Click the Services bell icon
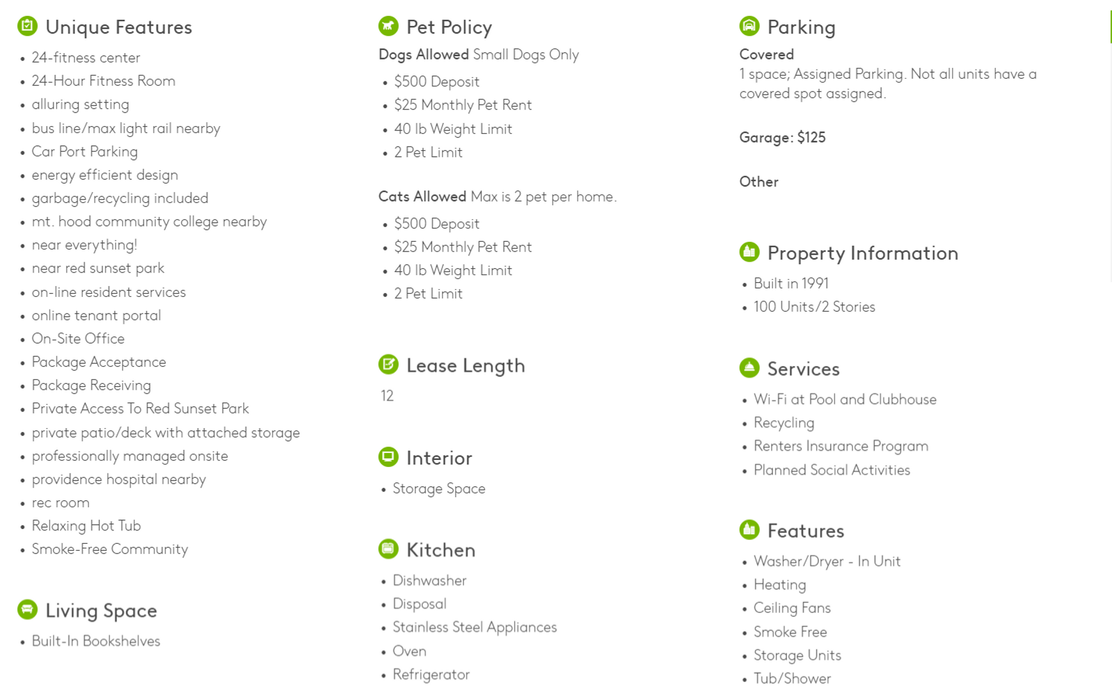 (x=749, y=368)
